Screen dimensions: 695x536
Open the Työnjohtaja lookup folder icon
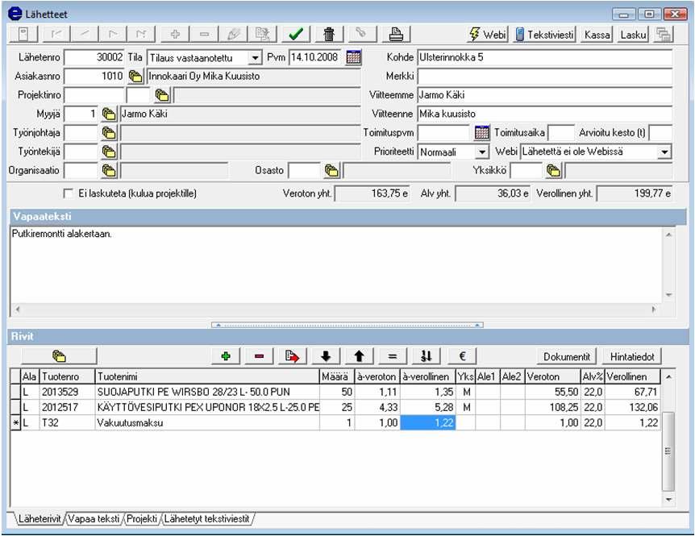[109, 133]
